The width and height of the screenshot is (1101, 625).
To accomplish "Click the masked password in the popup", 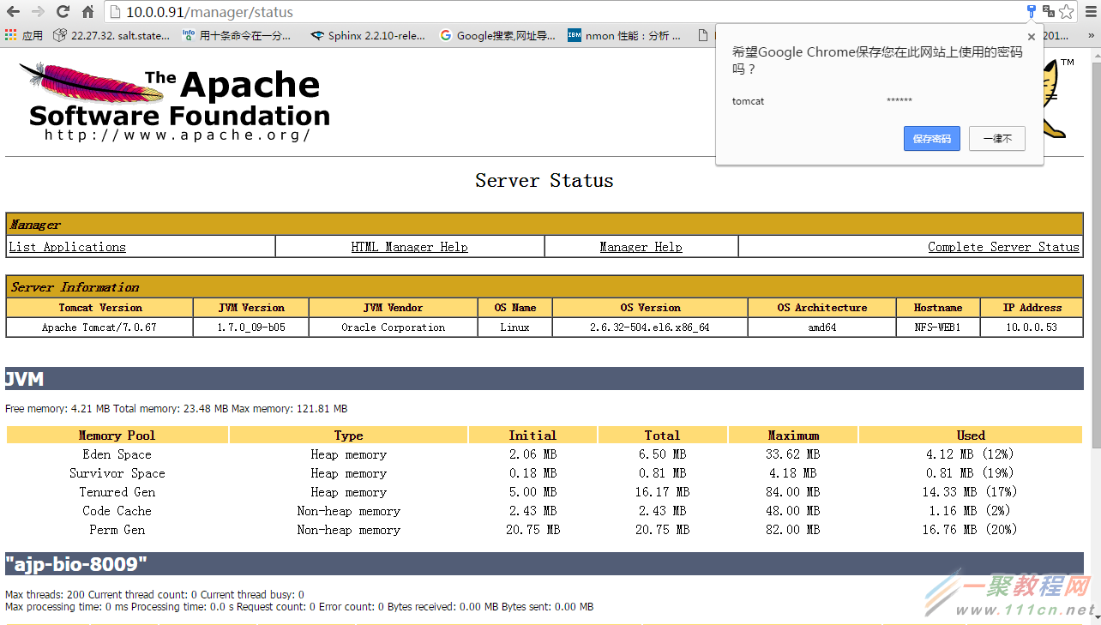I will coord(899,101).
